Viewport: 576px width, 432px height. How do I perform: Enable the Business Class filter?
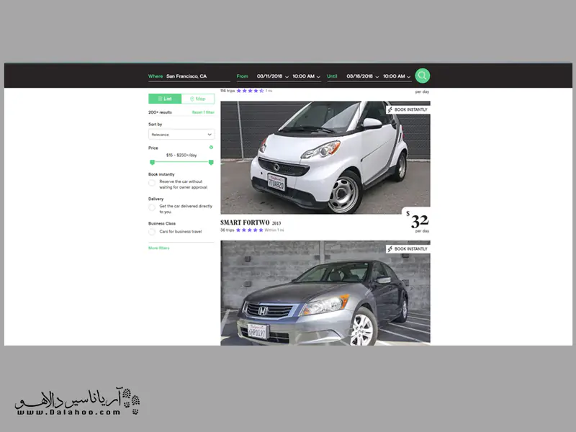tap(152, 232)
